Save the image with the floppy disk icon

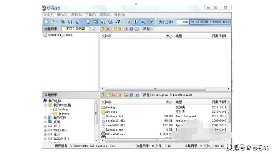(x=70, y=22)
